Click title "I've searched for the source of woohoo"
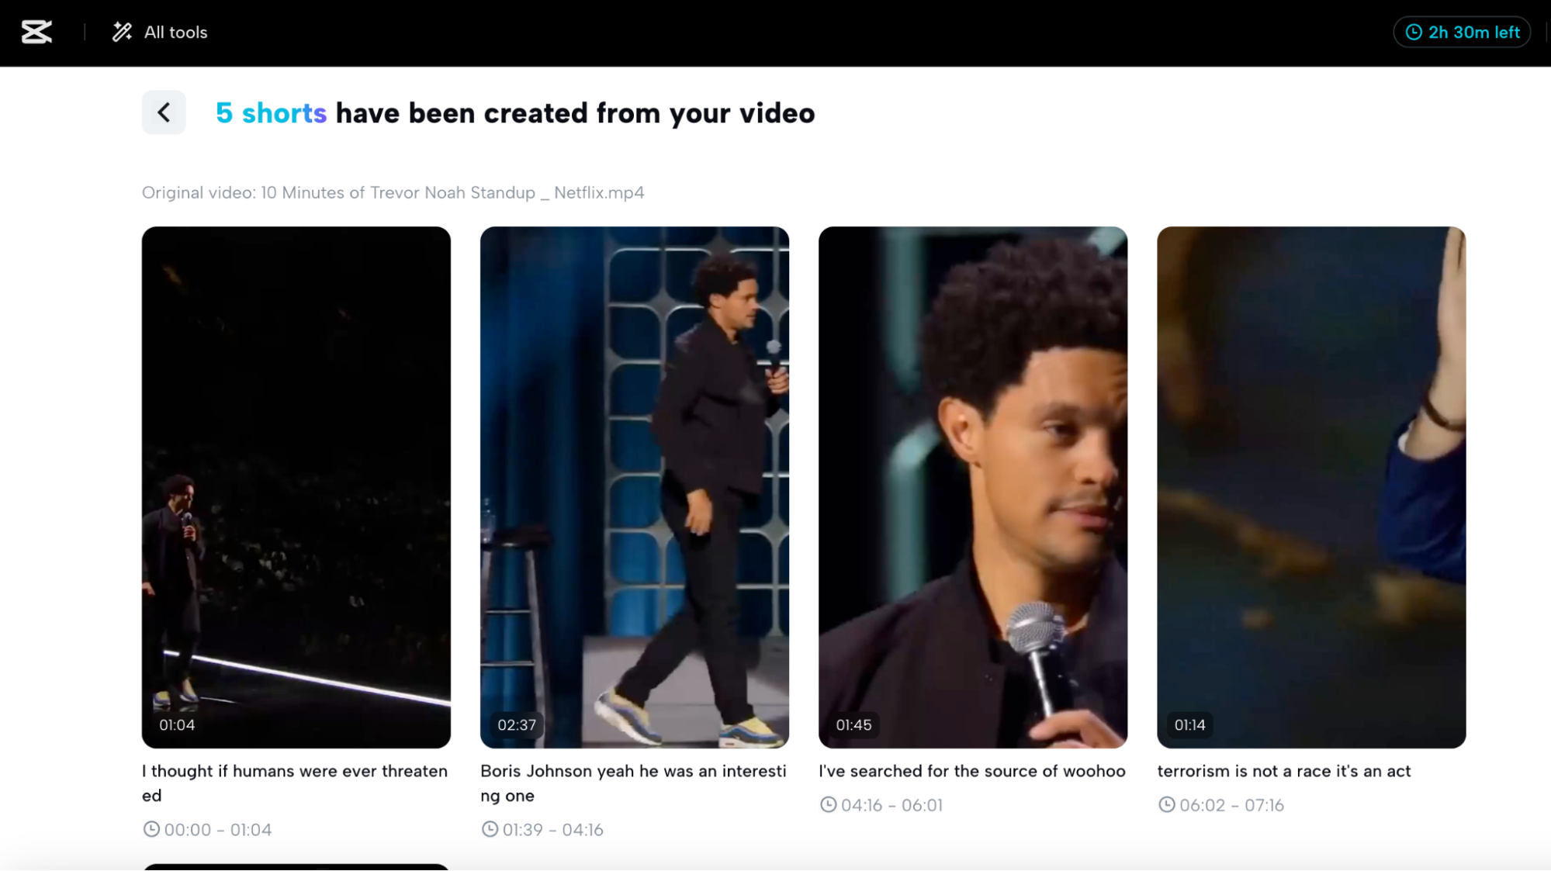 (971, 771)
